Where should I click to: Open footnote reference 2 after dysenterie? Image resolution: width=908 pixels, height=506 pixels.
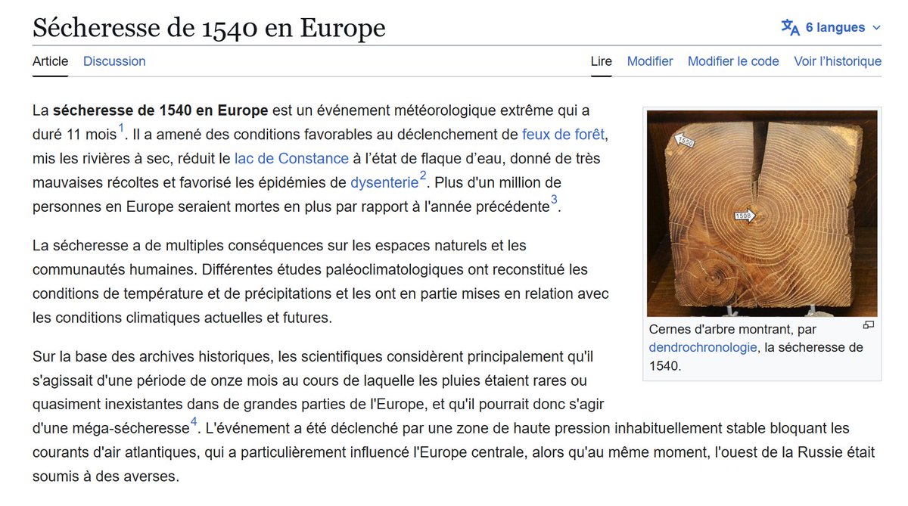(423, 175)
